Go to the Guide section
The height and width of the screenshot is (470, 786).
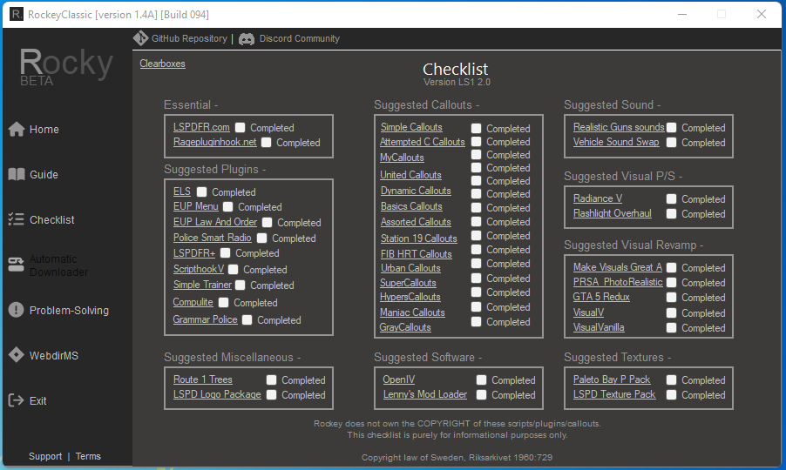(44, 175)
